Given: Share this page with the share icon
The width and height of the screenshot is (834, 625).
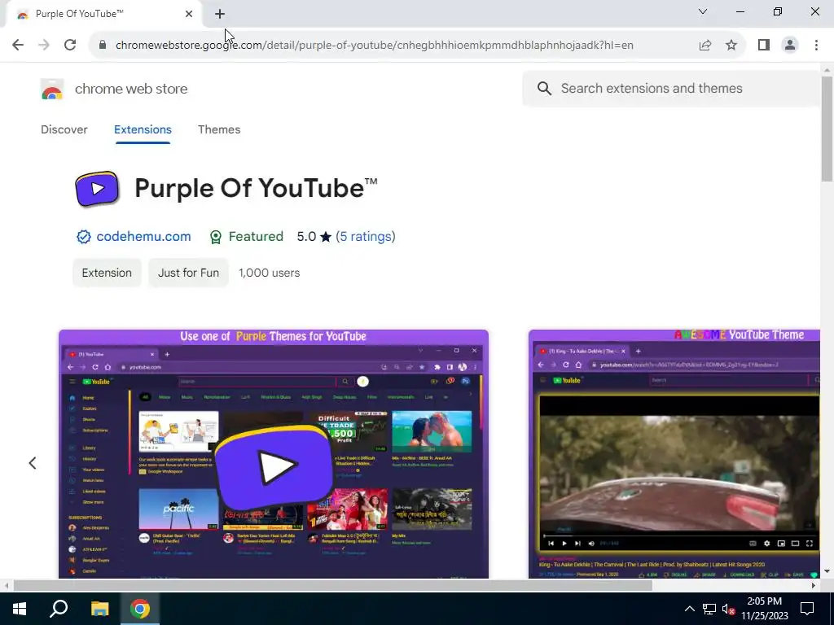Looking at the screenshot, I should point(705,46).
